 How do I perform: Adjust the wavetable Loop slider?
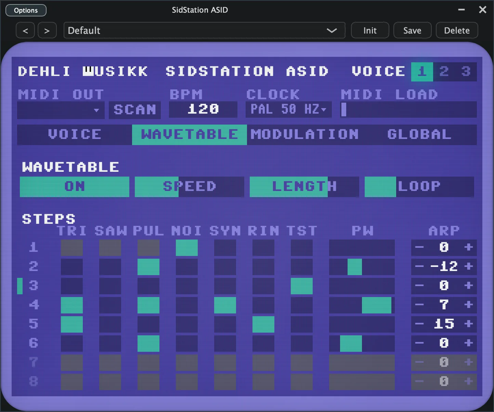(419, 186)
